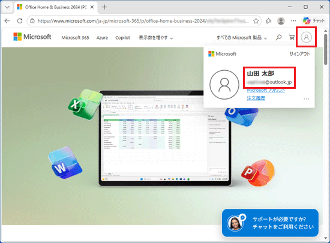Viewport: 330px width, 243px height.
Task: Open a new browser tab
Action: point(104,7)
